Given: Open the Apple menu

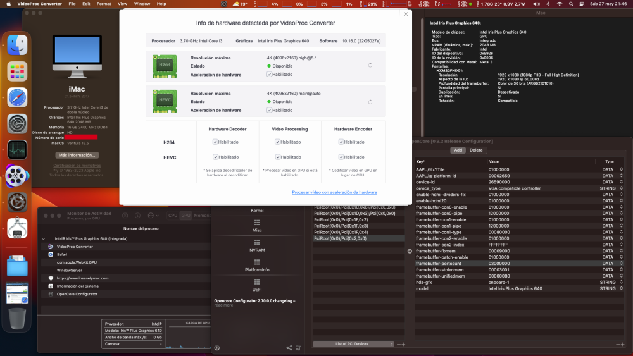Looking at the screenshot, I should pyautogui.click(x=8, y=4).
